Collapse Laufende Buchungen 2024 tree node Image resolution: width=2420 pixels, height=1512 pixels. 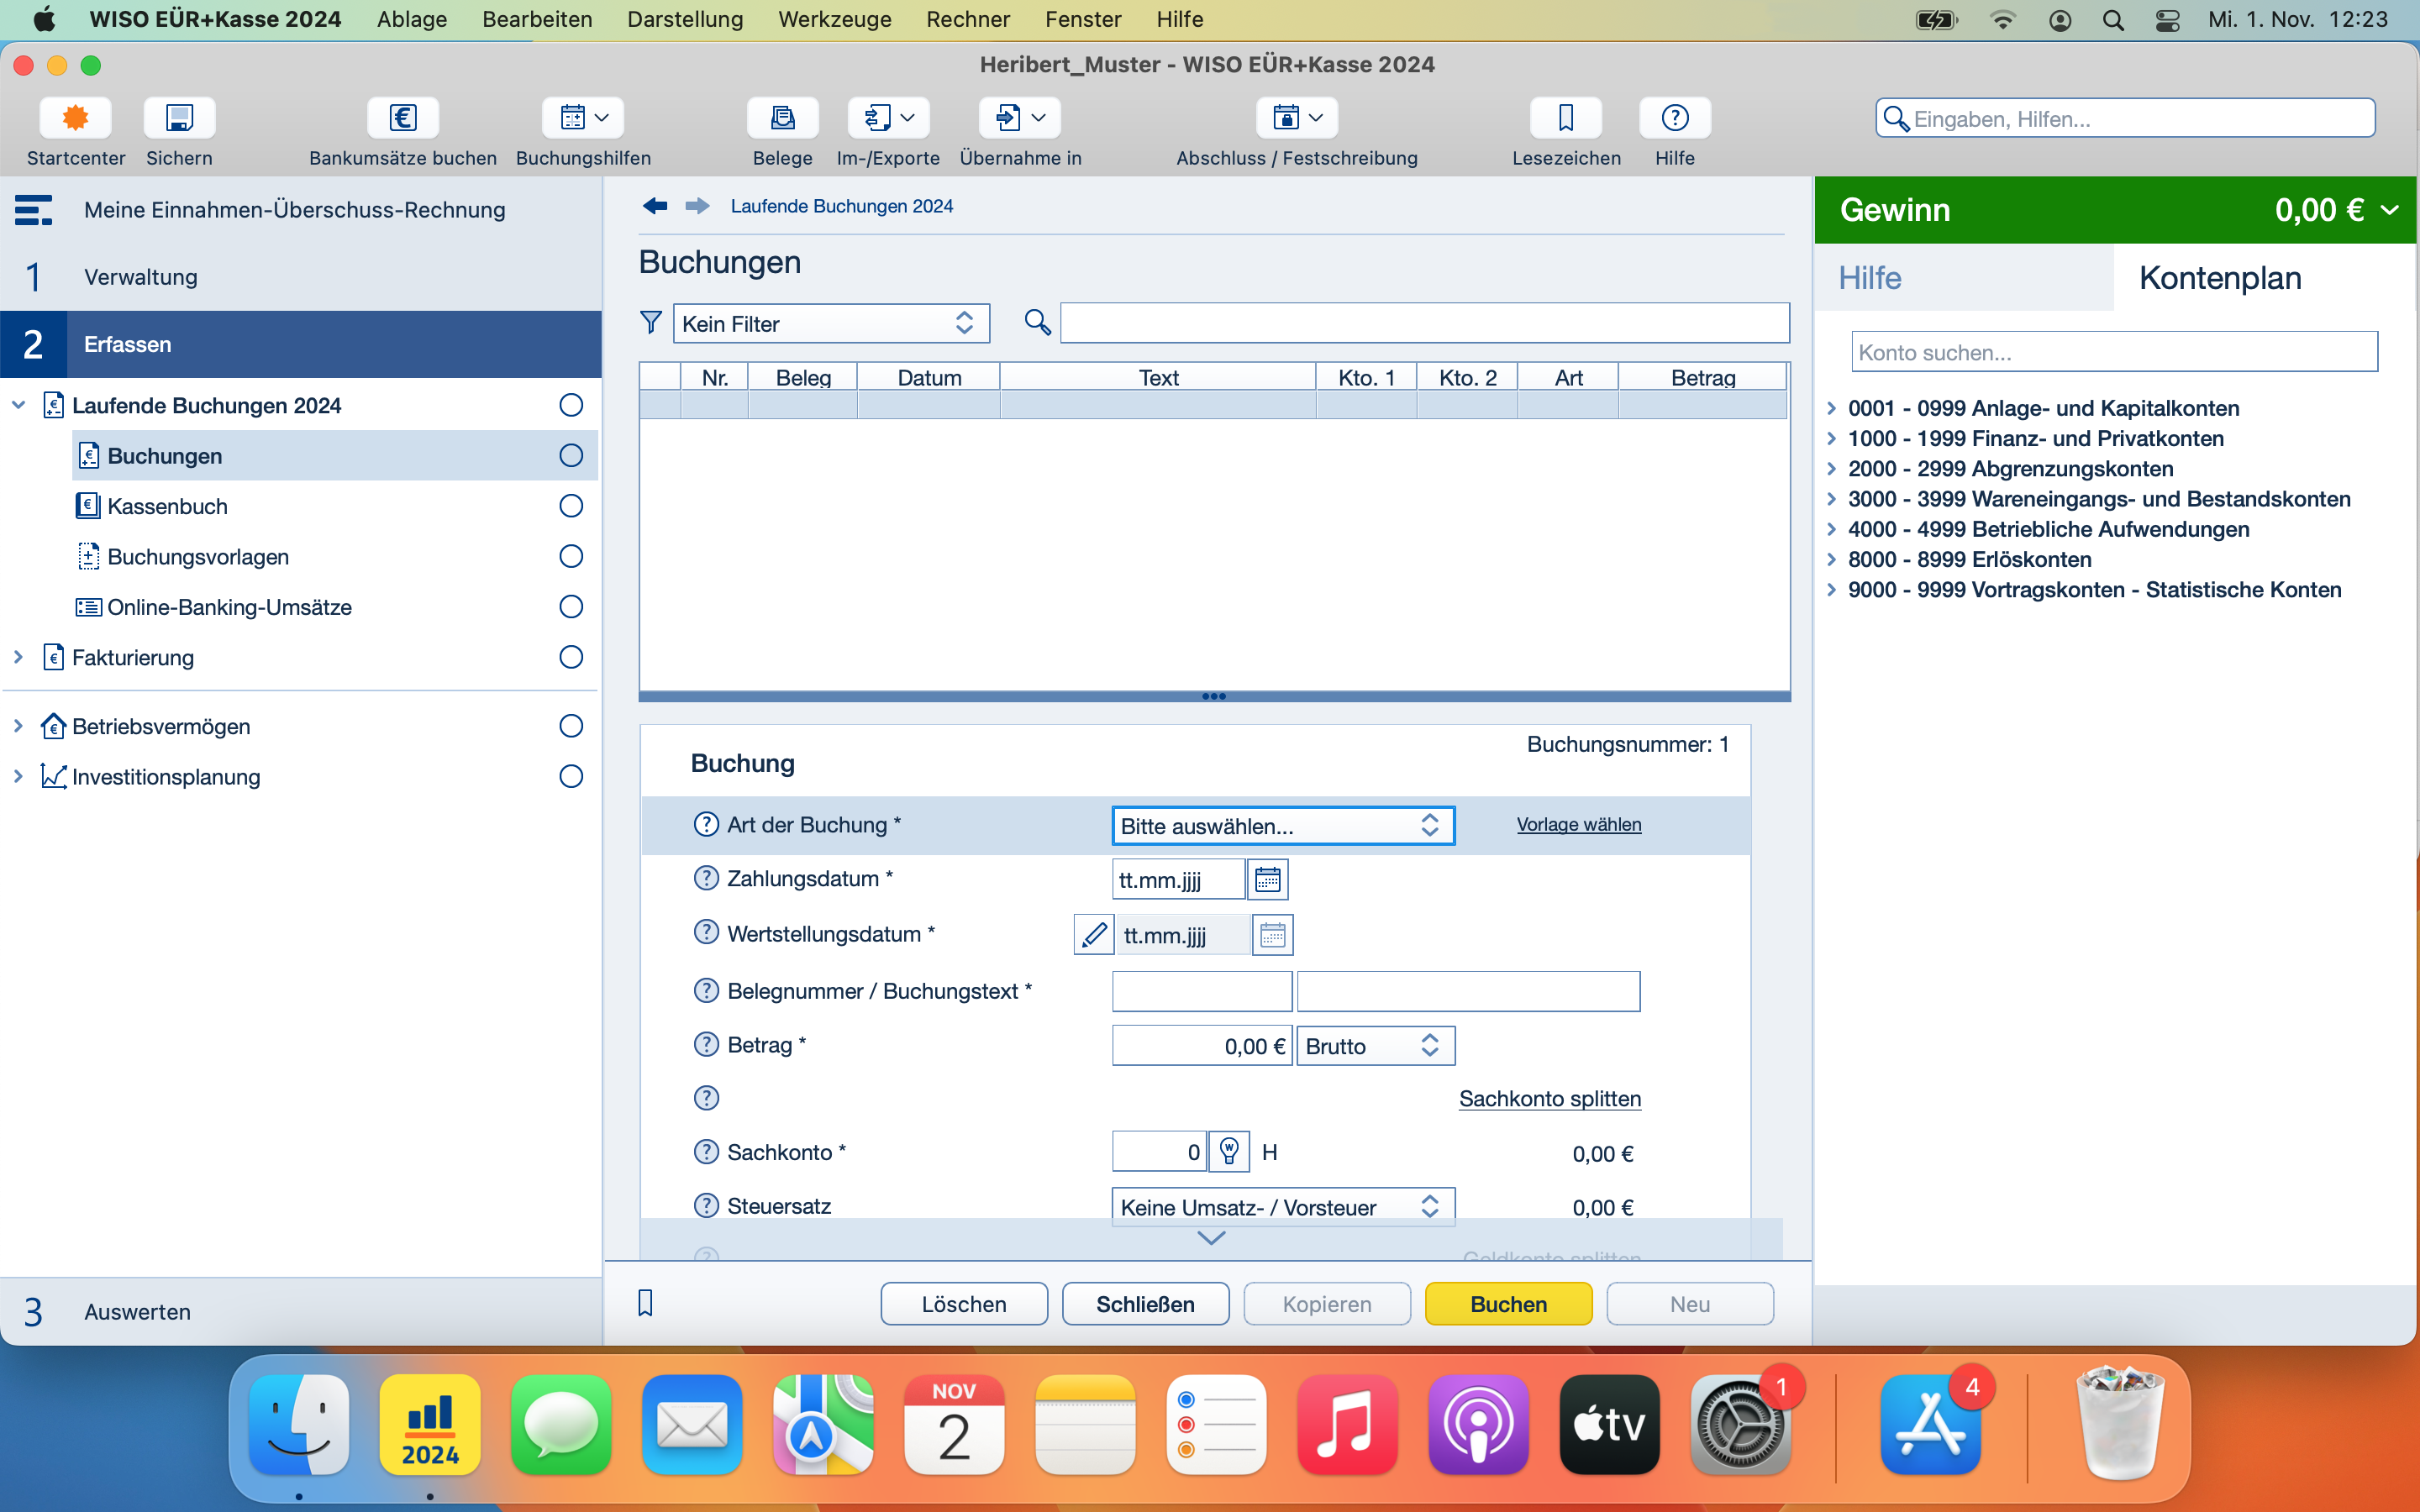tap(18, 405)
